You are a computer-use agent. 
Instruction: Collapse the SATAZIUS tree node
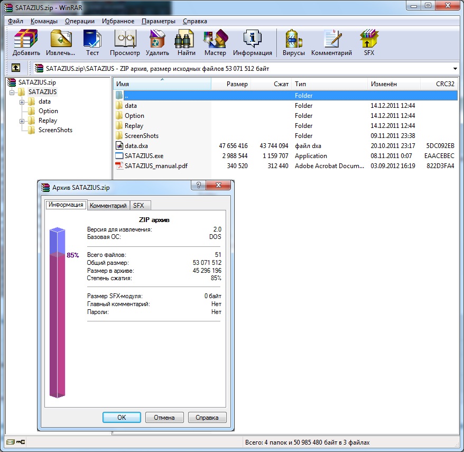12,93
